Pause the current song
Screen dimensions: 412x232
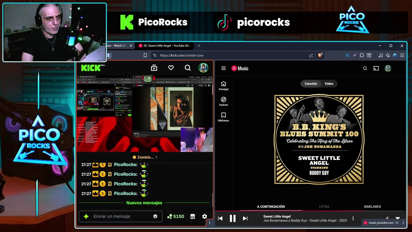click(x=232, y=218)
